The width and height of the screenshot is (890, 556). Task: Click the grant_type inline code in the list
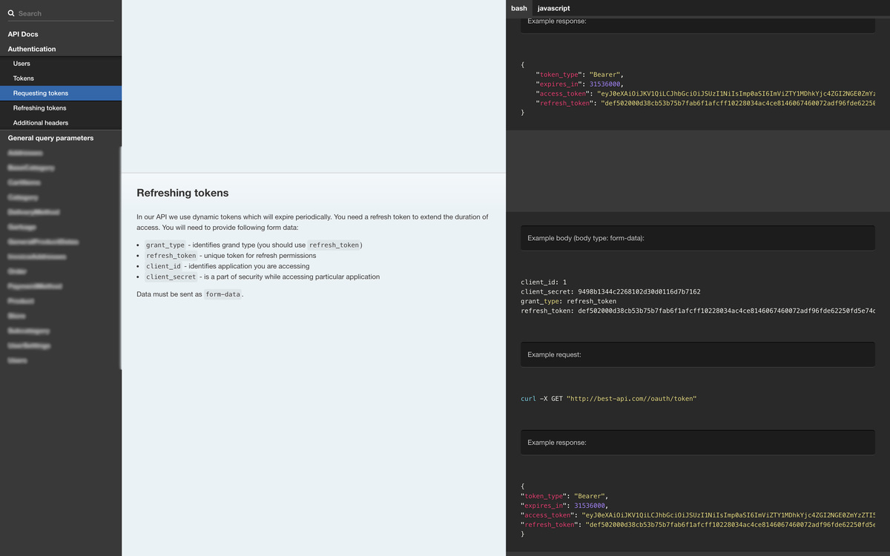point(165,245)
